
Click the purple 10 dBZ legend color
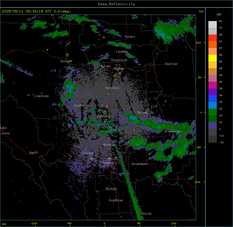tap(212, 126)
